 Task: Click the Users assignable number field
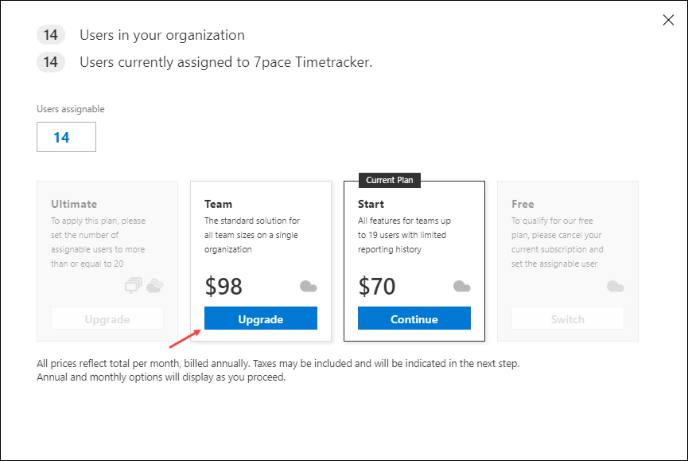(x=66, y=137)
